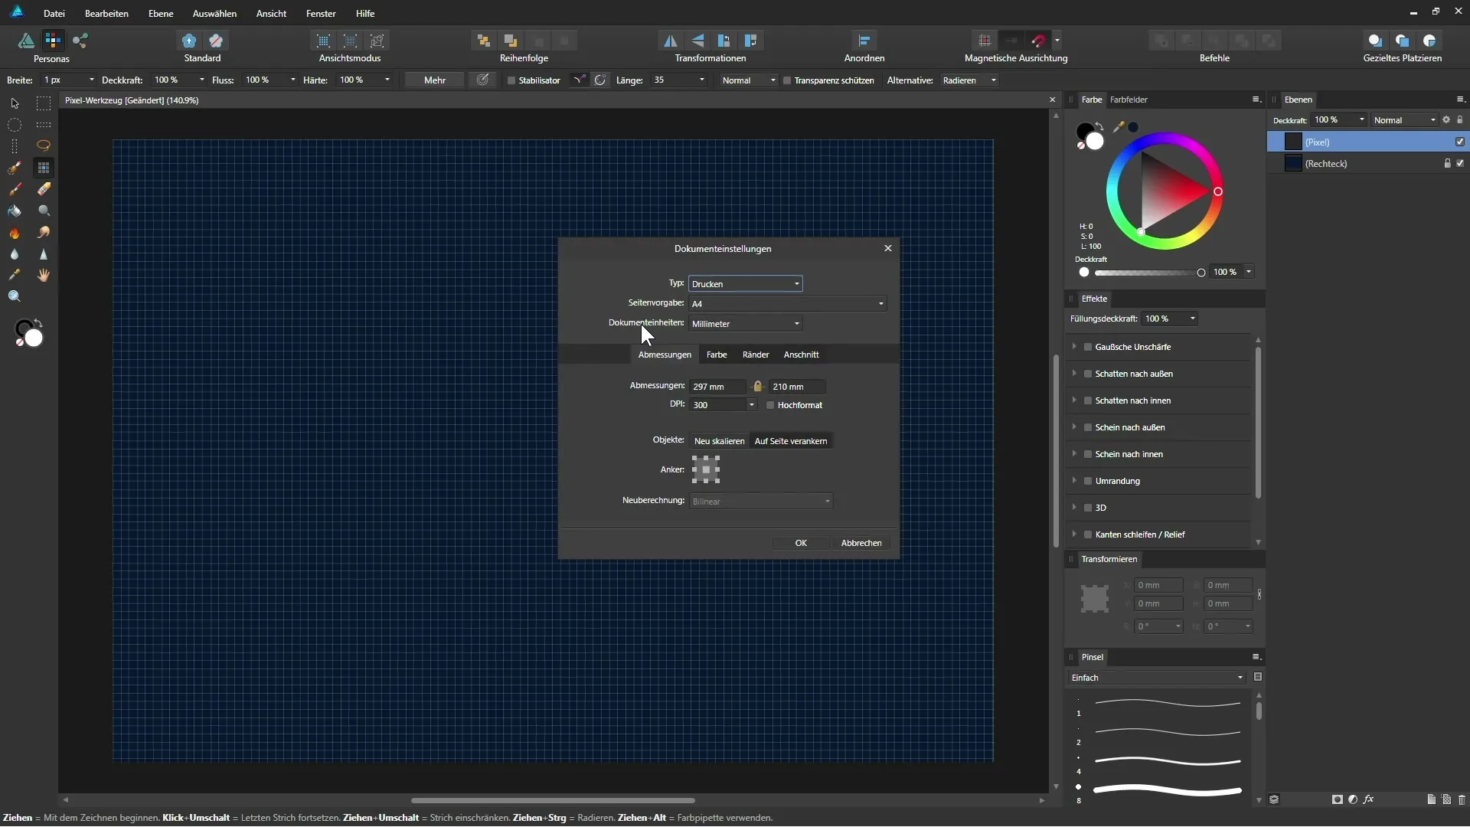
Task: Open the Ebene menu
Action: (161, 14)
